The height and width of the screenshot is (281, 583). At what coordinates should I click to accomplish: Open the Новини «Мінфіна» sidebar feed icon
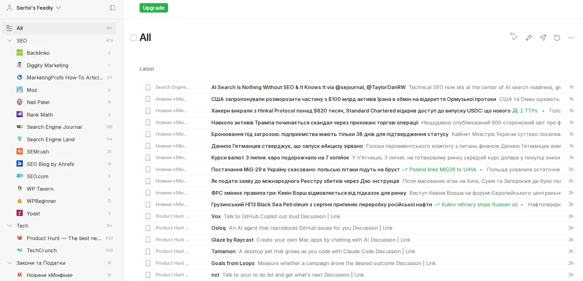[20, 275]
